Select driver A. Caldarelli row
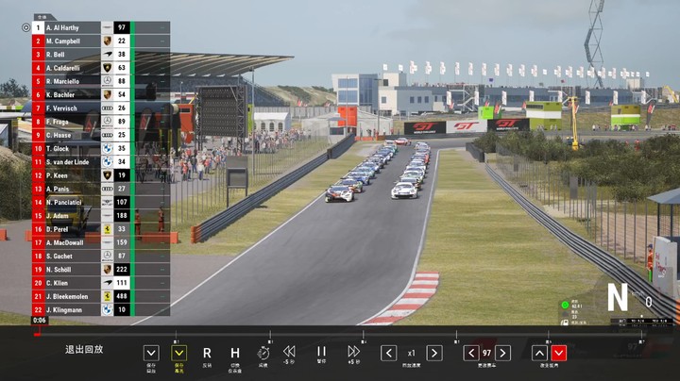 [x=101, y=68]
